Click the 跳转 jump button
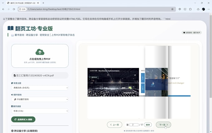This screenshot has height=133, width=212. tap(148, 125)
